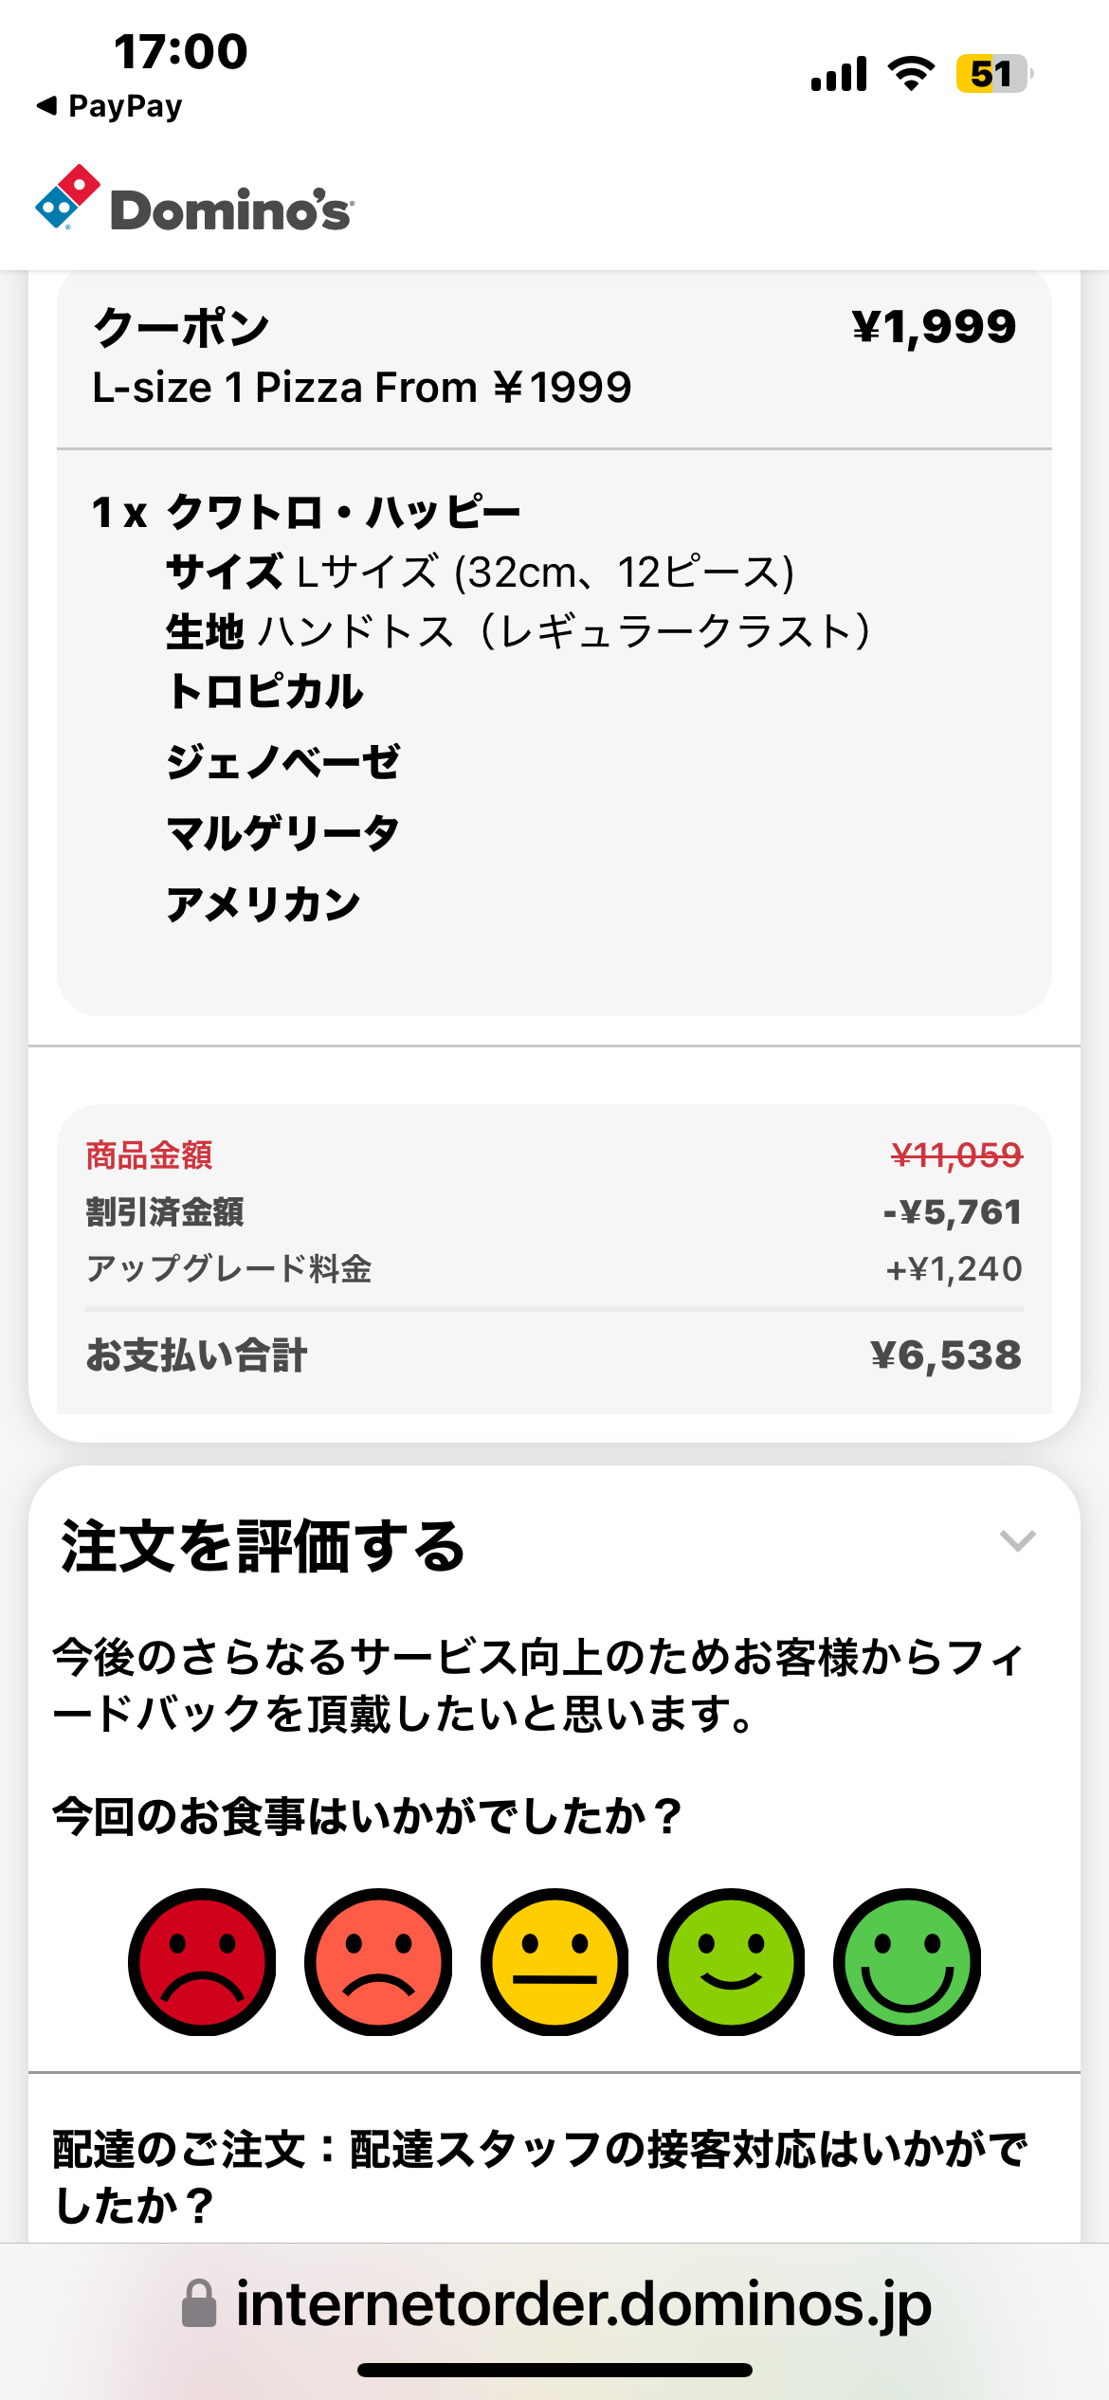Tap the 注文を評価する heading

264,1546
